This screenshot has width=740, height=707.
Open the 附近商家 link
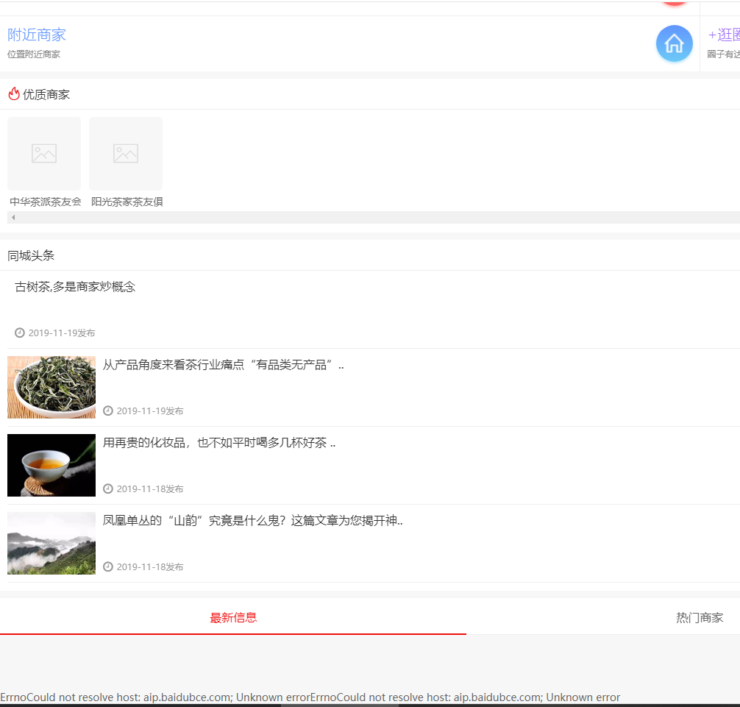(x=37, y=35)
